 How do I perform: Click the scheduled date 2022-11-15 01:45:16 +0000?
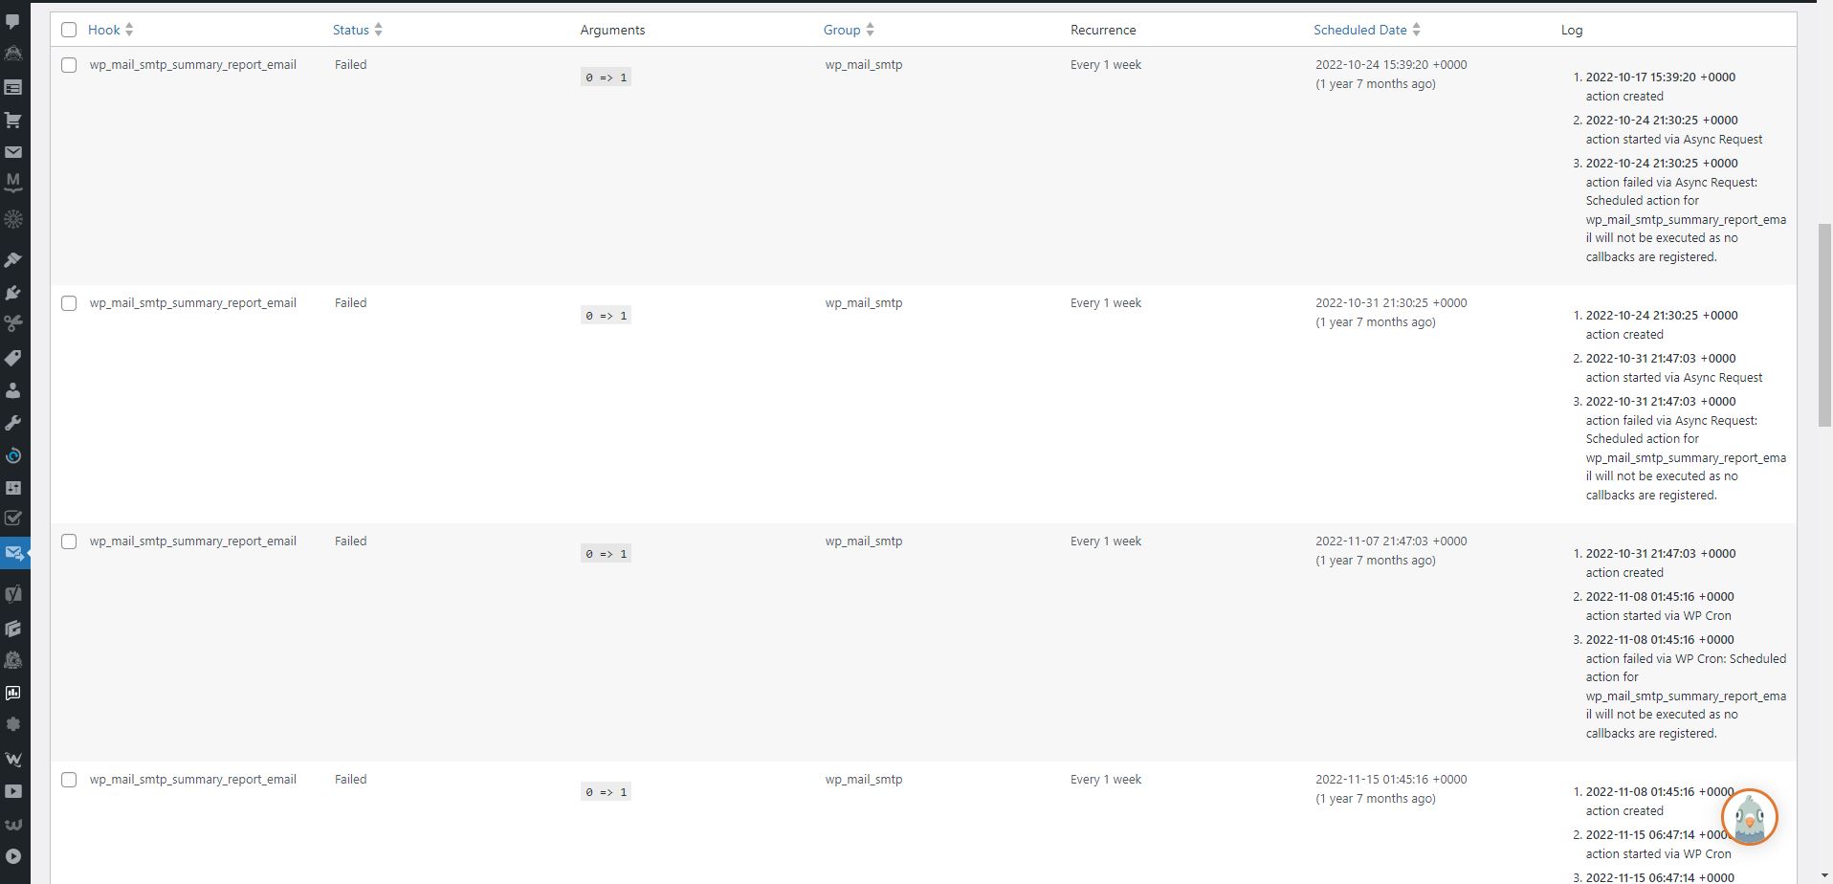click(1391, 780)
